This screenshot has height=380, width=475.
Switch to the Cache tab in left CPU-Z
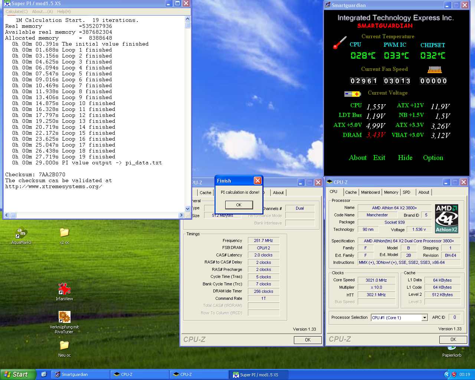tap(205, 193)
